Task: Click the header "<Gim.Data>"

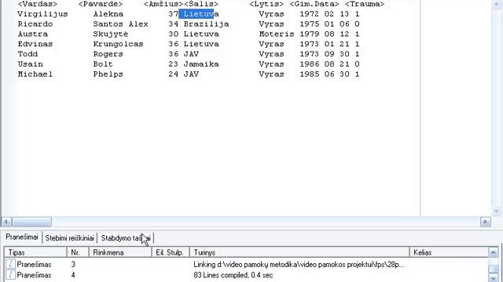Action: (x=314, y=4)
